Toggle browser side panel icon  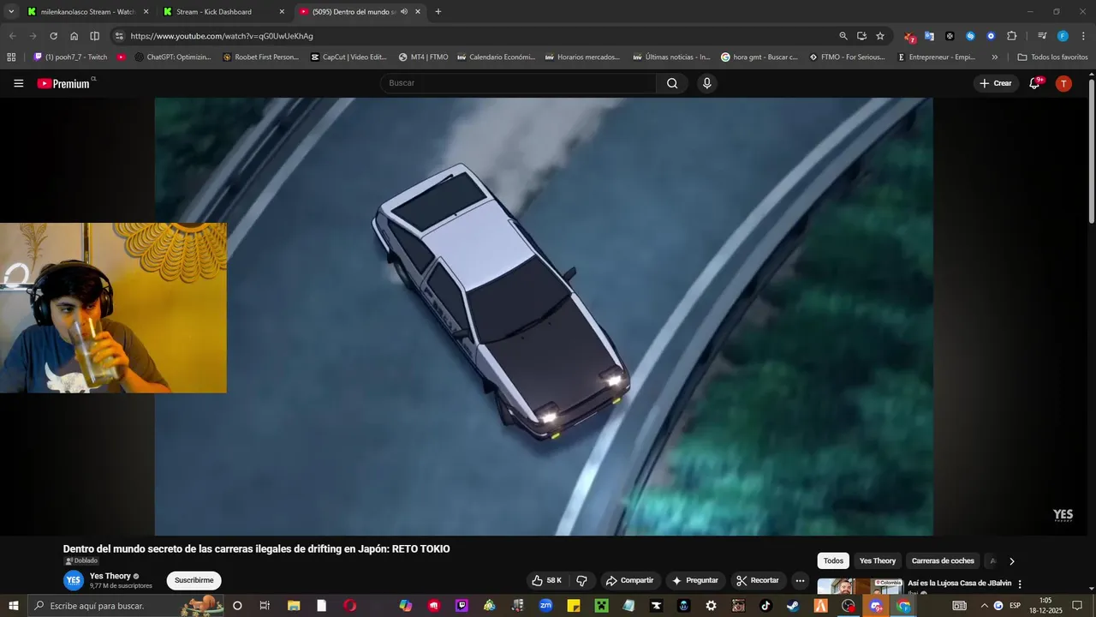(x=95, y=36)
